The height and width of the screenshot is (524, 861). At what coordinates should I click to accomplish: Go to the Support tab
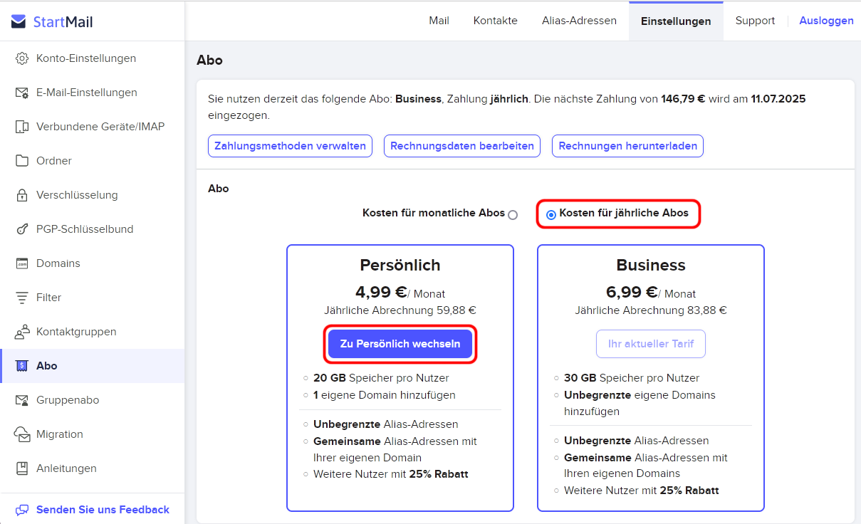tap(755, 21)
